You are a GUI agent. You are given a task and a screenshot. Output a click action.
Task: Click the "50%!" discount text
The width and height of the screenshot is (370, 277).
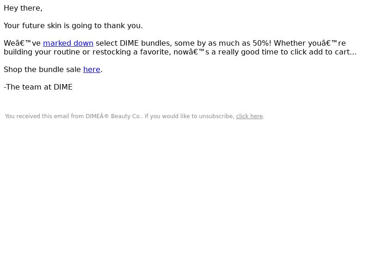(x=262, y=43)
